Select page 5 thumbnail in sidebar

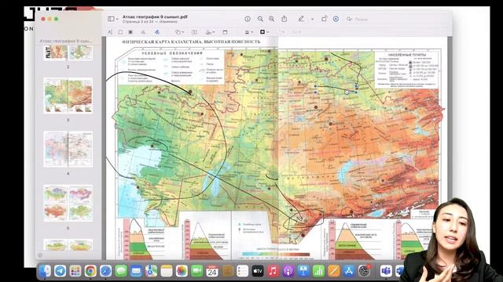pyautogui.click(x=68, y=203)
